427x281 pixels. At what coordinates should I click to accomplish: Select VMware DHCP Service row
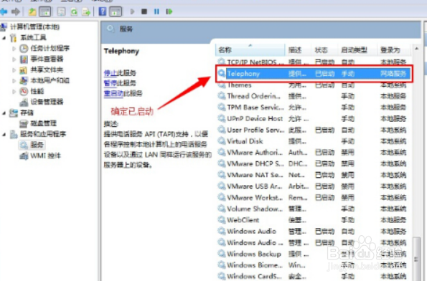click(x=313, y=163)
